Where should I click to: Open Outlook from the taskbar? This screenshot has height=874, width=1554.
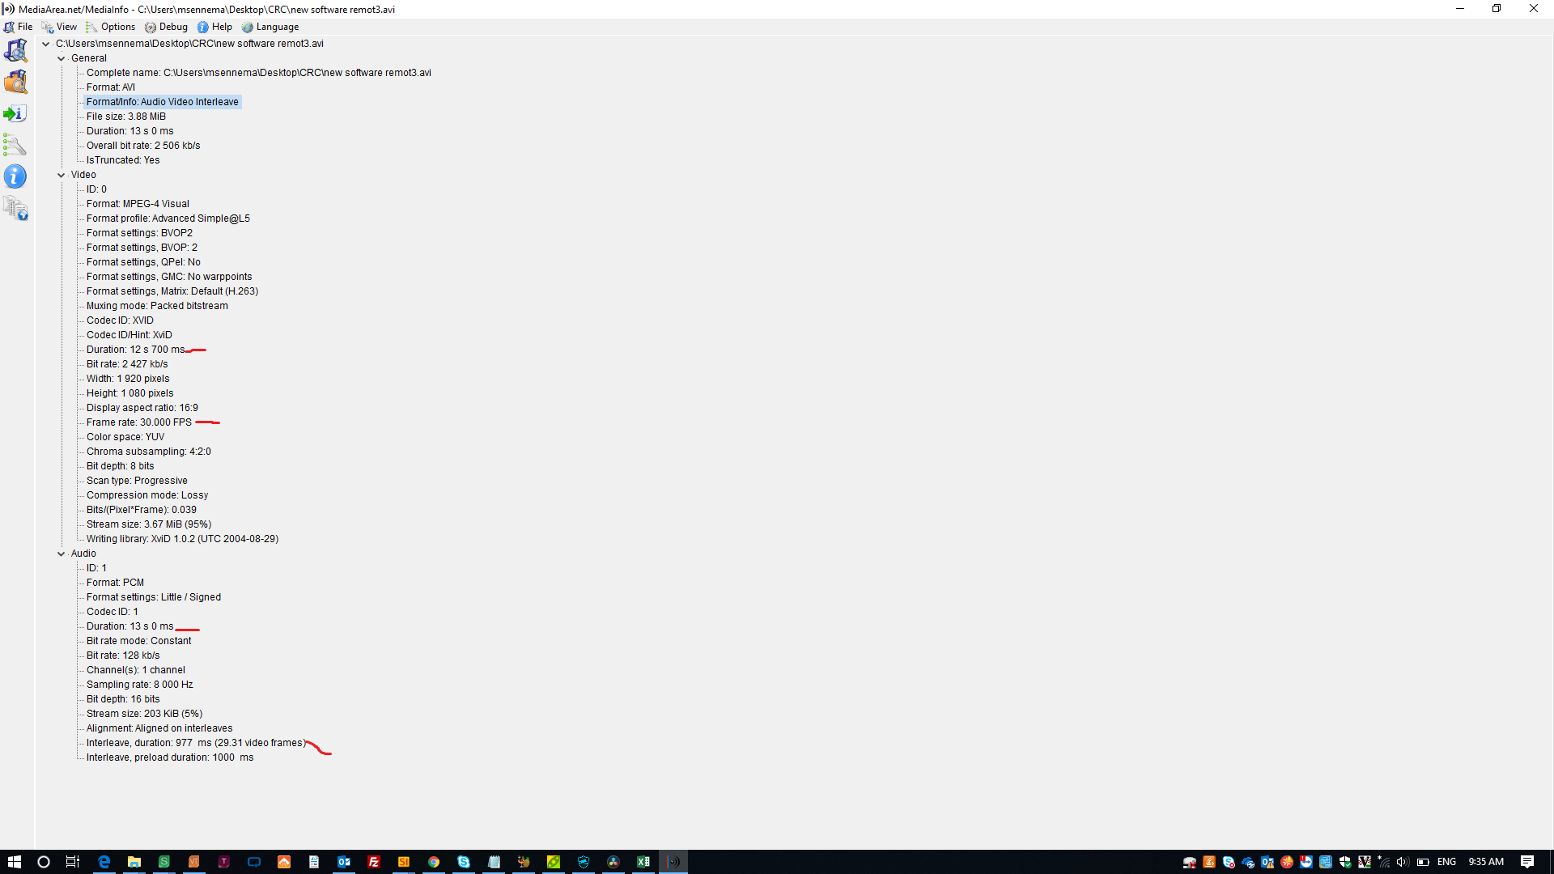344,862
